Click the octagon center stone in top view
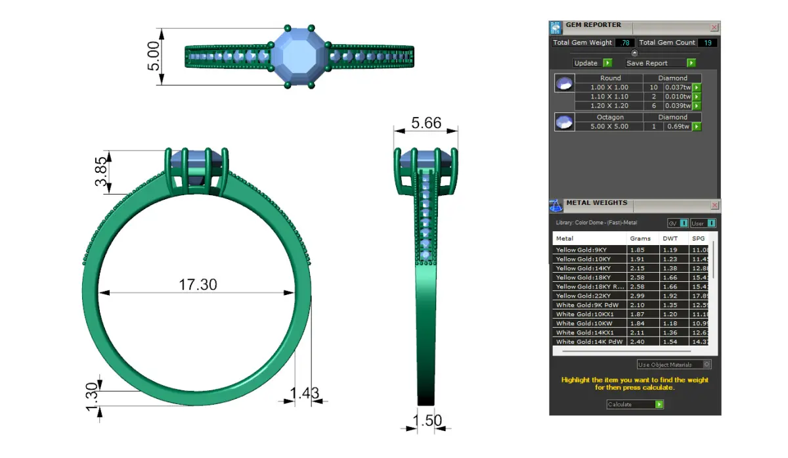788x458 pixels. point(299,57)
